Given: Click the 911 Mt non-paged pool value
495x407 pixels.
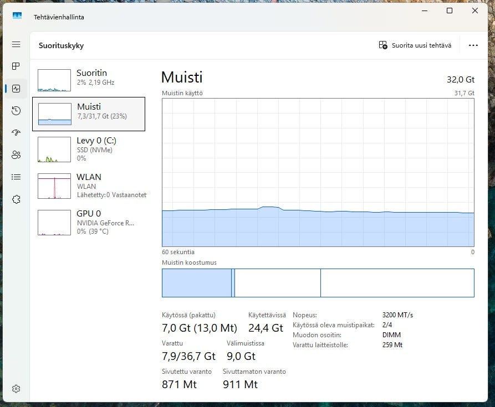Looking at the screenshot, I should pos(240,384).
